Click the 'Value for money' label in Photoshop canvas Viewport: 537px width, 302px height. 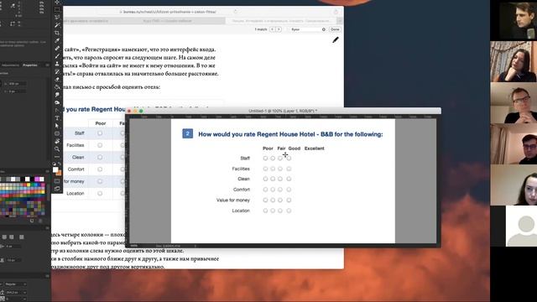[x=233, y=200]
